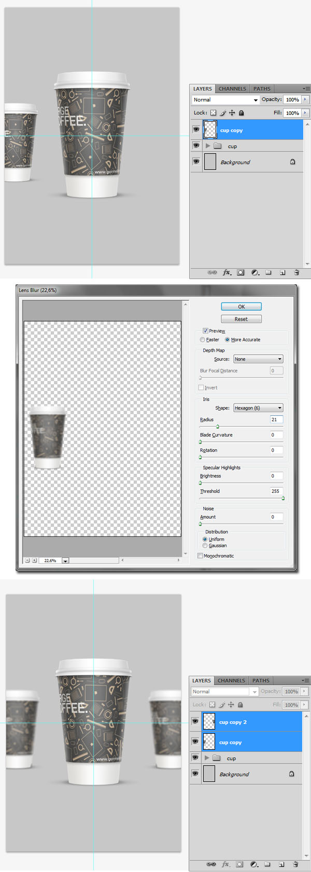Hide the cup copy 2 layer

[195, 721]
